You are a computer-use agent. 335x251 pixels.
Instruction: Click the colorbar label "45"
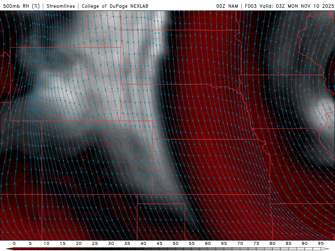[160, 243]
